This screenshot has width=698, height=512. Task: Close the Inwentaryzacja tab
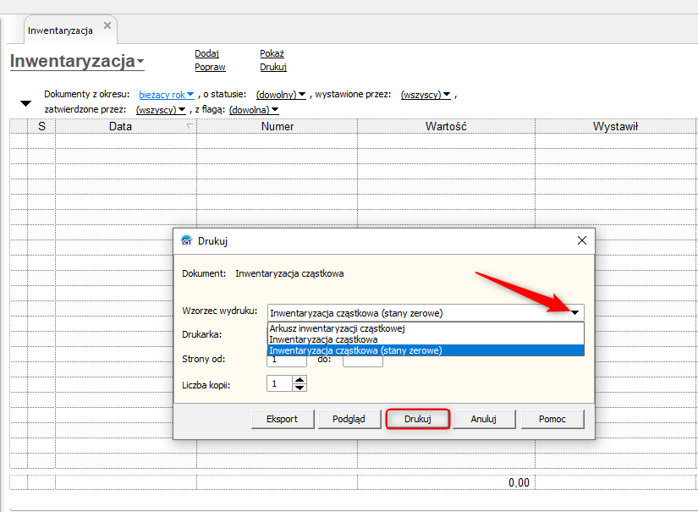107,26
